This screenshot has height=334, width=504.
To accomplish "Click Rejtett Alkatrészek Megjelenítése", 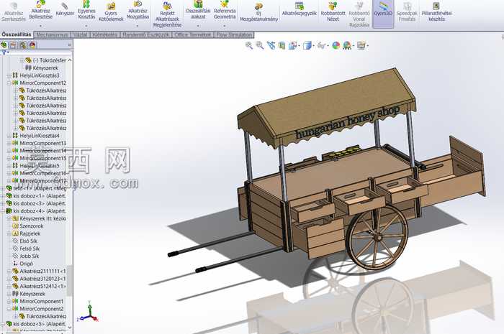I will click(x=167, y=14).
